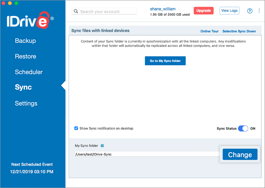Image resolution: width=265 pixels, height=188 pixels.
Task: Open the Backup section
Action: 25,41
